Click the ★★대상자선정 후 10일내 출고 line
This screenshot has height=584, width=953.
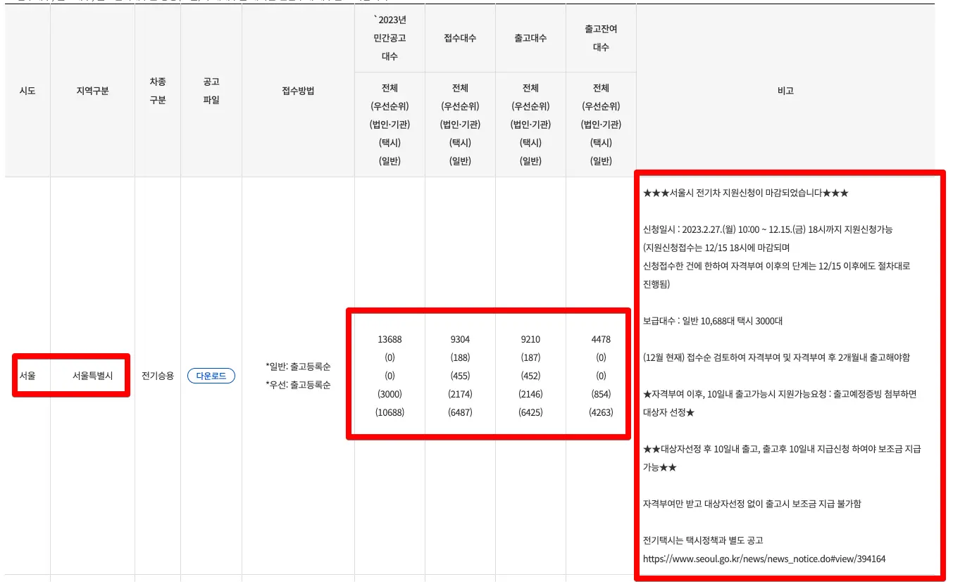click(x=782, y=458)
